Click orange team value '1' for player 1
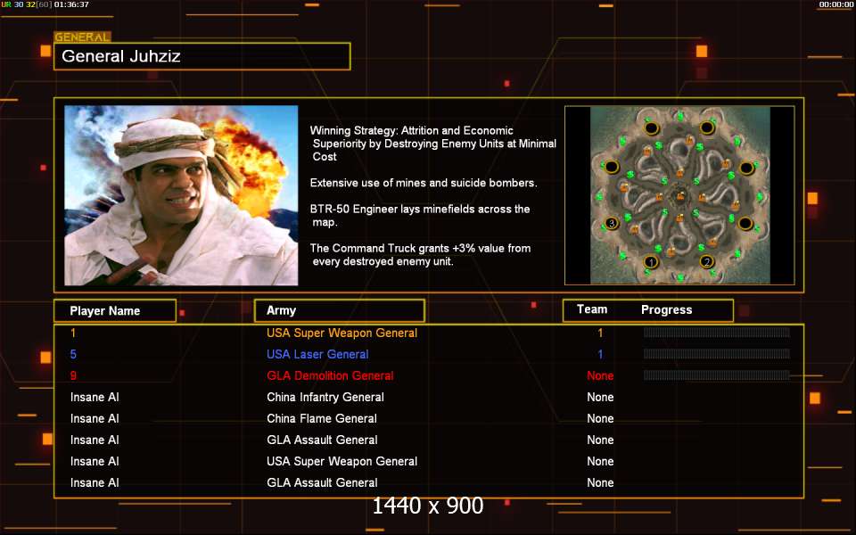Image resolution: width=856 pixels, height=535 pixels. tap(600, 333)
